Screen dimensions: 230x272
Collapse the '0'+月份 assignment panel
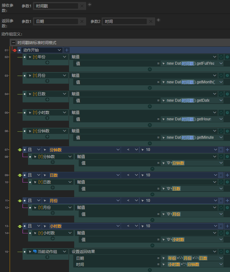point(152,220)
